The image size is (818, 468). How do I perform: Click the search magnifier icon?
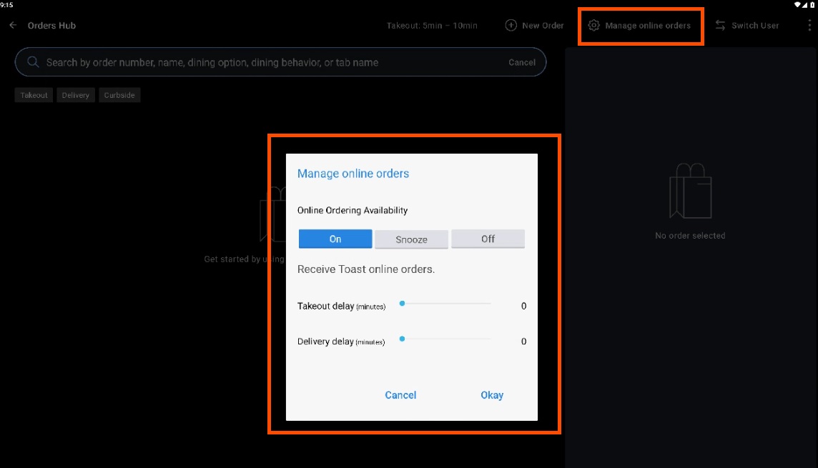tap(33, 62)
